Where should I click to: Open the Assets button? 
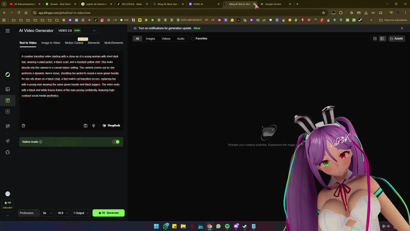(x=396, y=38)
